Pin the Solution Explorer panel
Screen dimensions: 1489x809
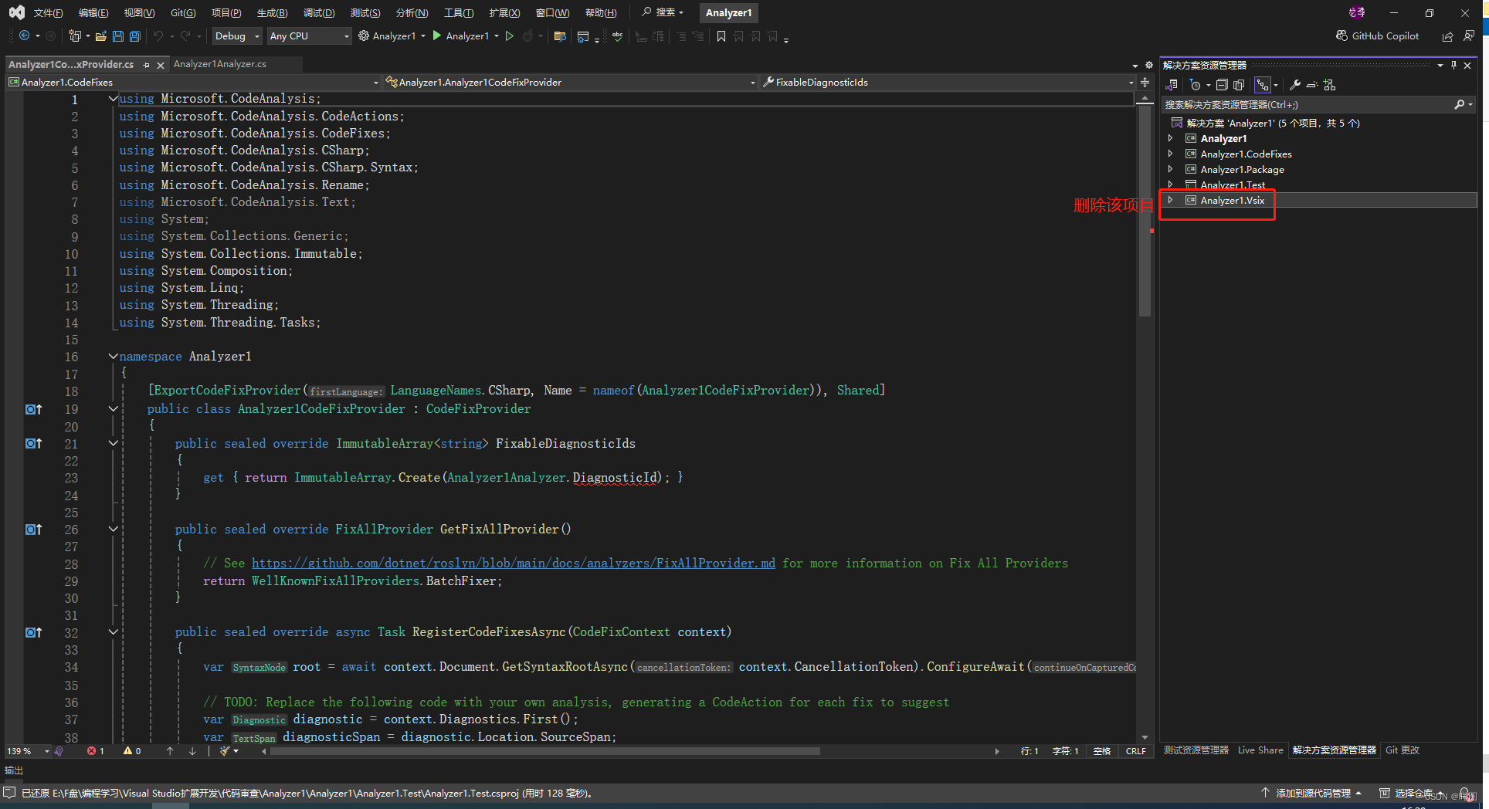coord(1453,66)
